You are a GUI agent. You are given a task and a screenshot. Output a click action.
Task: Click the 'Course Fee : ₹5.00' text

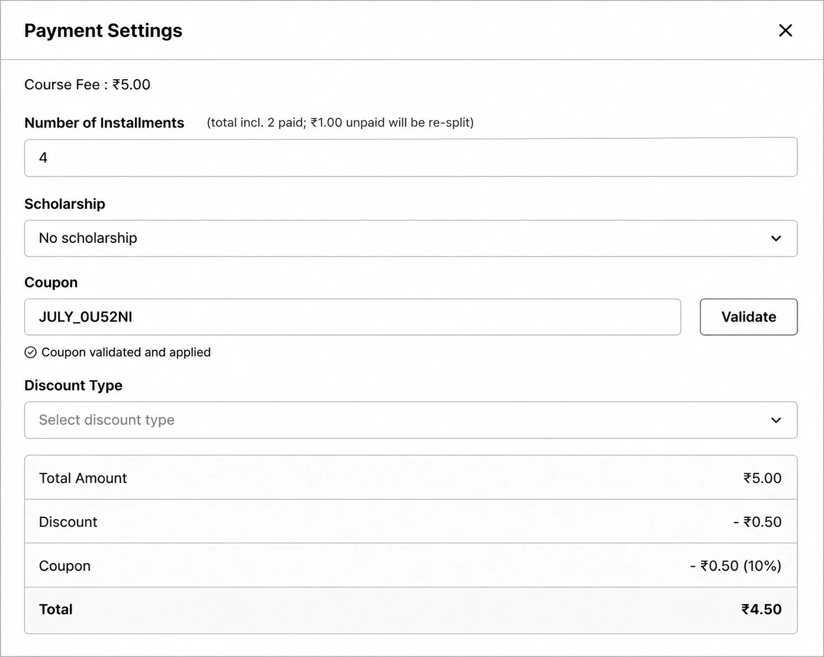[x=87, y=84]
